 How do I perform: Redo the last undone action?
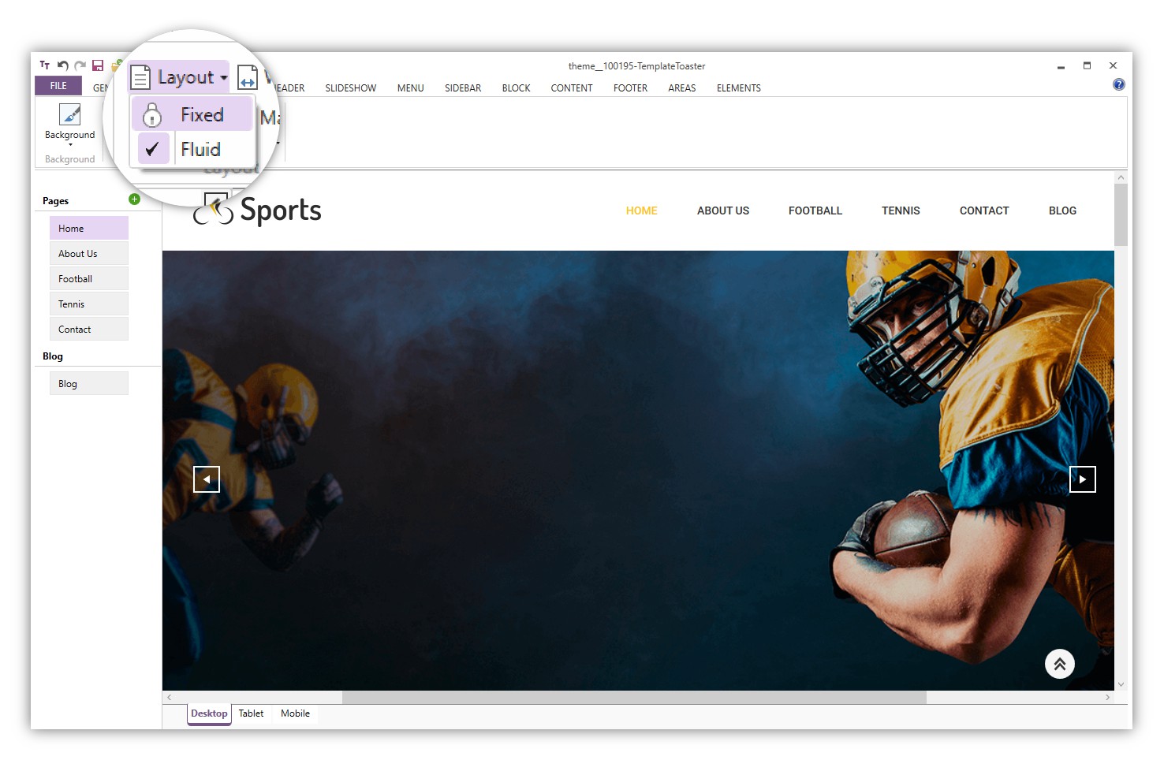80,65
